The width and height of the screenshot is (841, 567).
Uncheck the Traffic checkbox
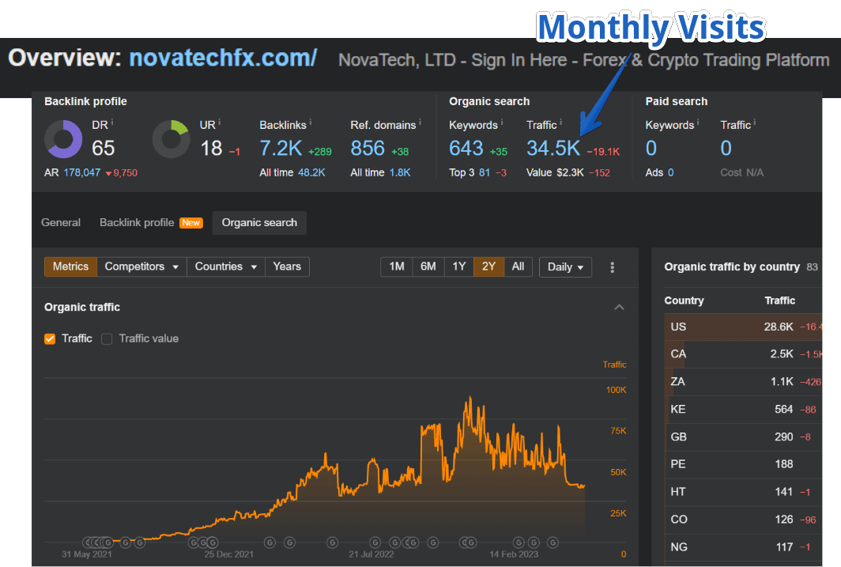(50, 339)
